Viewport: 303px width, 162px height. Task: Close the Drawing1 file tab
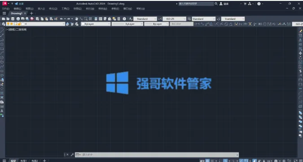25,13
